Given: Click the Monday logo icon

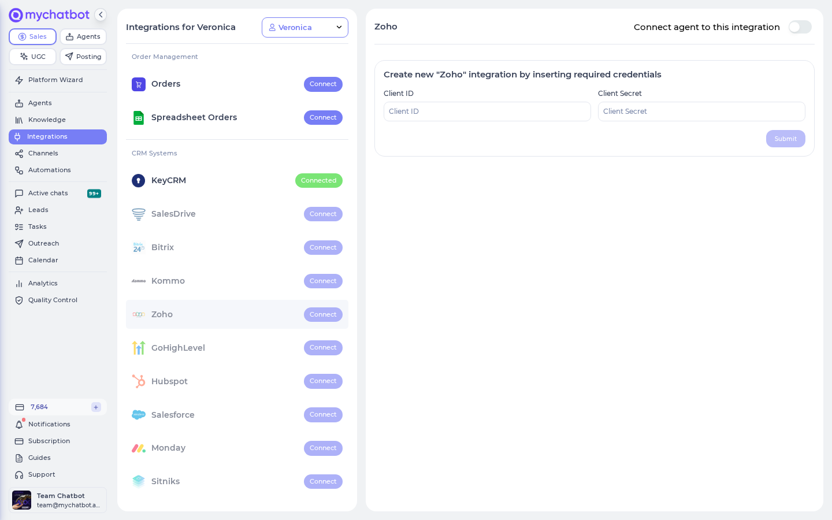Looking at the screenshot, I should click(139, 448).
